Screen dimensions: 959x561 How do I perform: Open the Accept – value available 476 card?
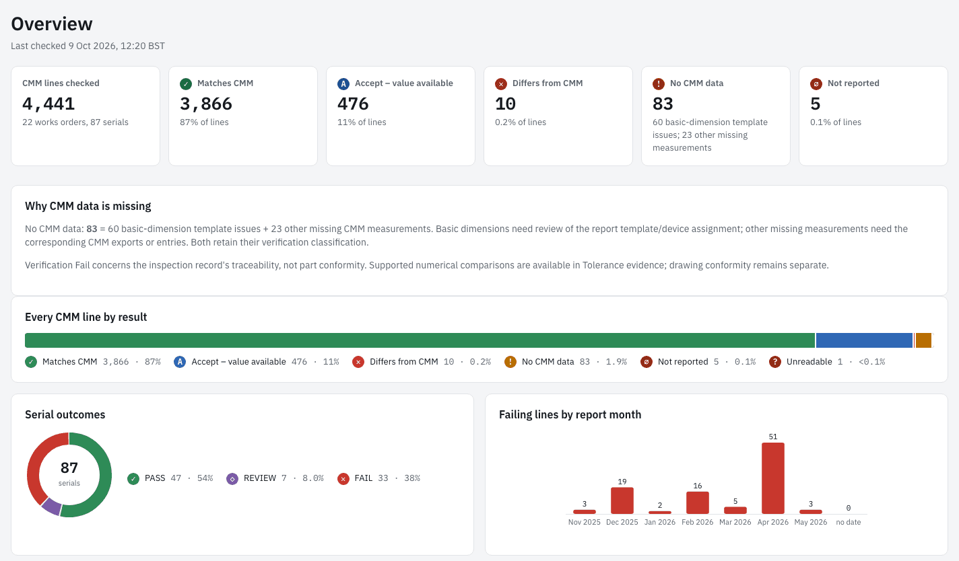401,116
